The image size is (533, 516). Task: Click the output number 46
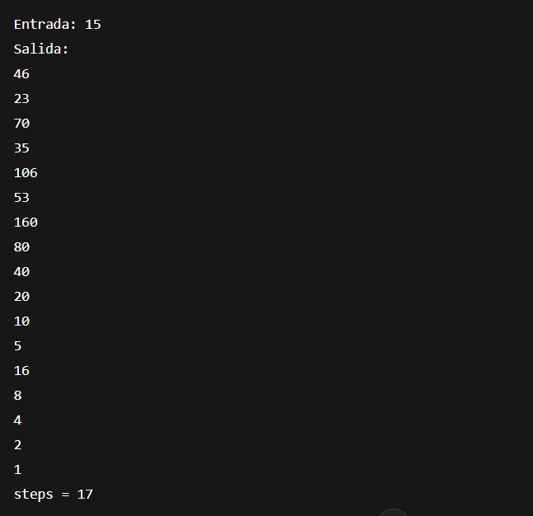[21, 74]
